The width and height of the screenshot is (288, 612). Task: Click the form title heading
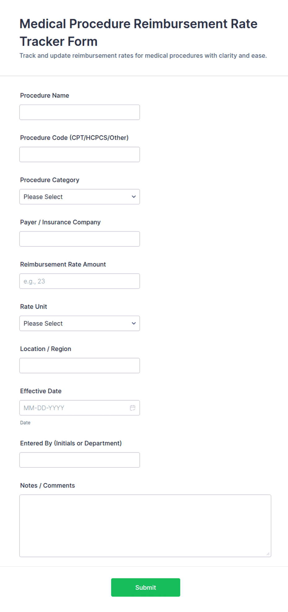[x=138, y=33]
